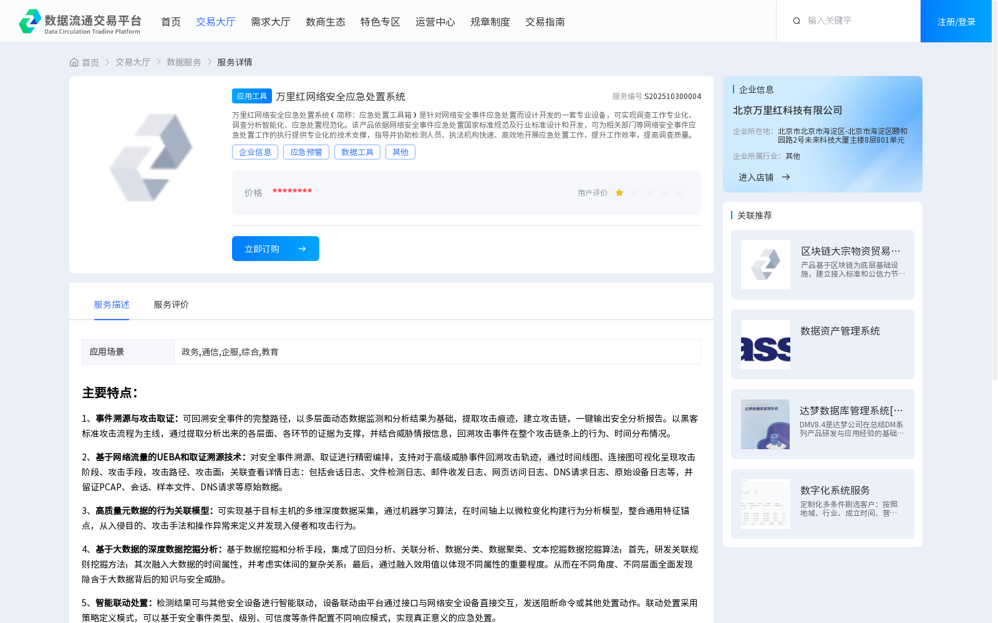The height and width of the screenshot is (623, 998).
Task: Switch to 服务描述 tab
Action: click(x=112, y=305)
